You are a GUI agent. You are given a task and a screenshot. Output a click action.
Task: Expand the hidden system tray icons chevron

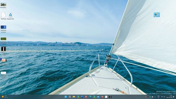point(146,97)
